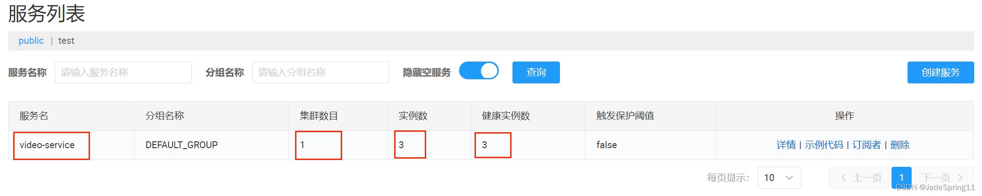Click the 服务名 column header

click(34, 116)
